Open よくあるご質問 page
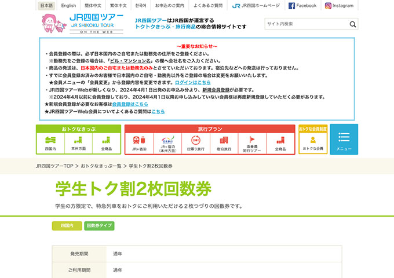Screen dimensions: 394x278 208,6
